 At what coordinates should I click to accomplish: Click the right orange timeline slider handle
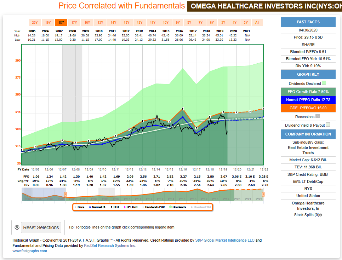coord(263,195)
